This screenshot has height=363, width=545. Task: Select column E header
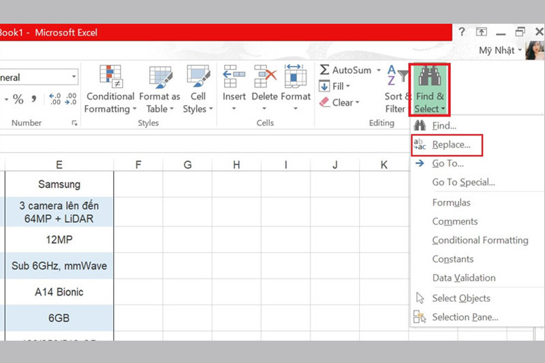click(x=59, y=165)
